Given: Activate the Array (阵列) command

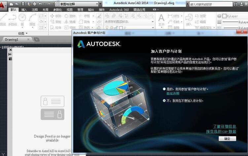Looking at the screenshot, I should [85, 27].
